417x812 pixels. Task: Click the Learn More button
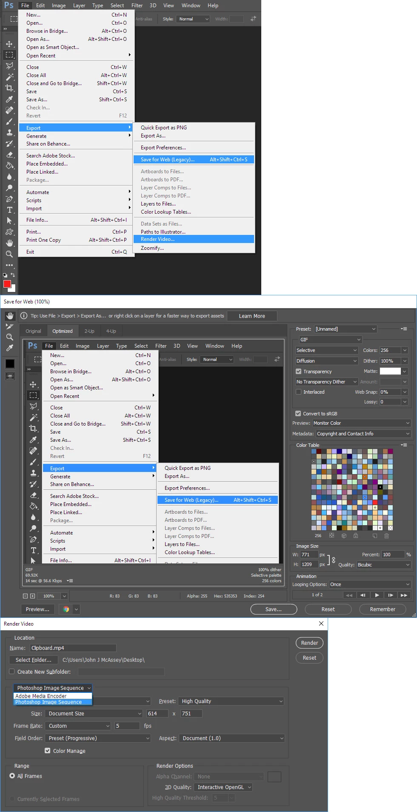[x=252, y=316]
